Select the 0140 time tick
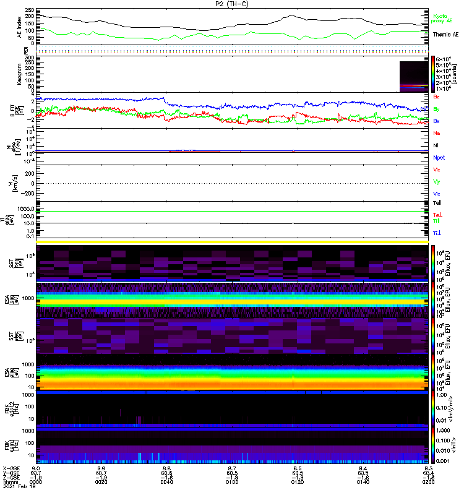 coord(363,482)
